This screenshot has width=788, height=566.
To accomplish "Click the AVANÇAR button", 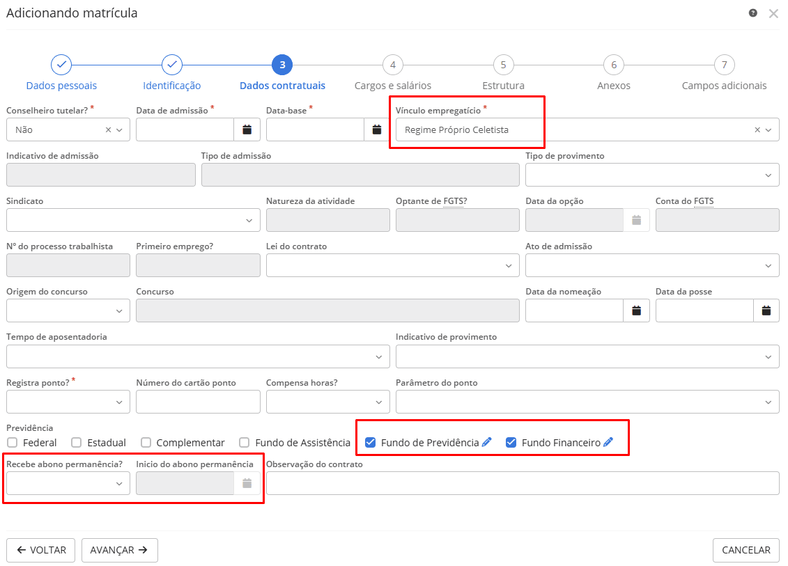I will [x=120, y=550].
